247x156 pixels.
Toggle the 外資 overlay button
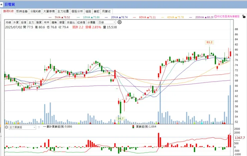[16, 22]
